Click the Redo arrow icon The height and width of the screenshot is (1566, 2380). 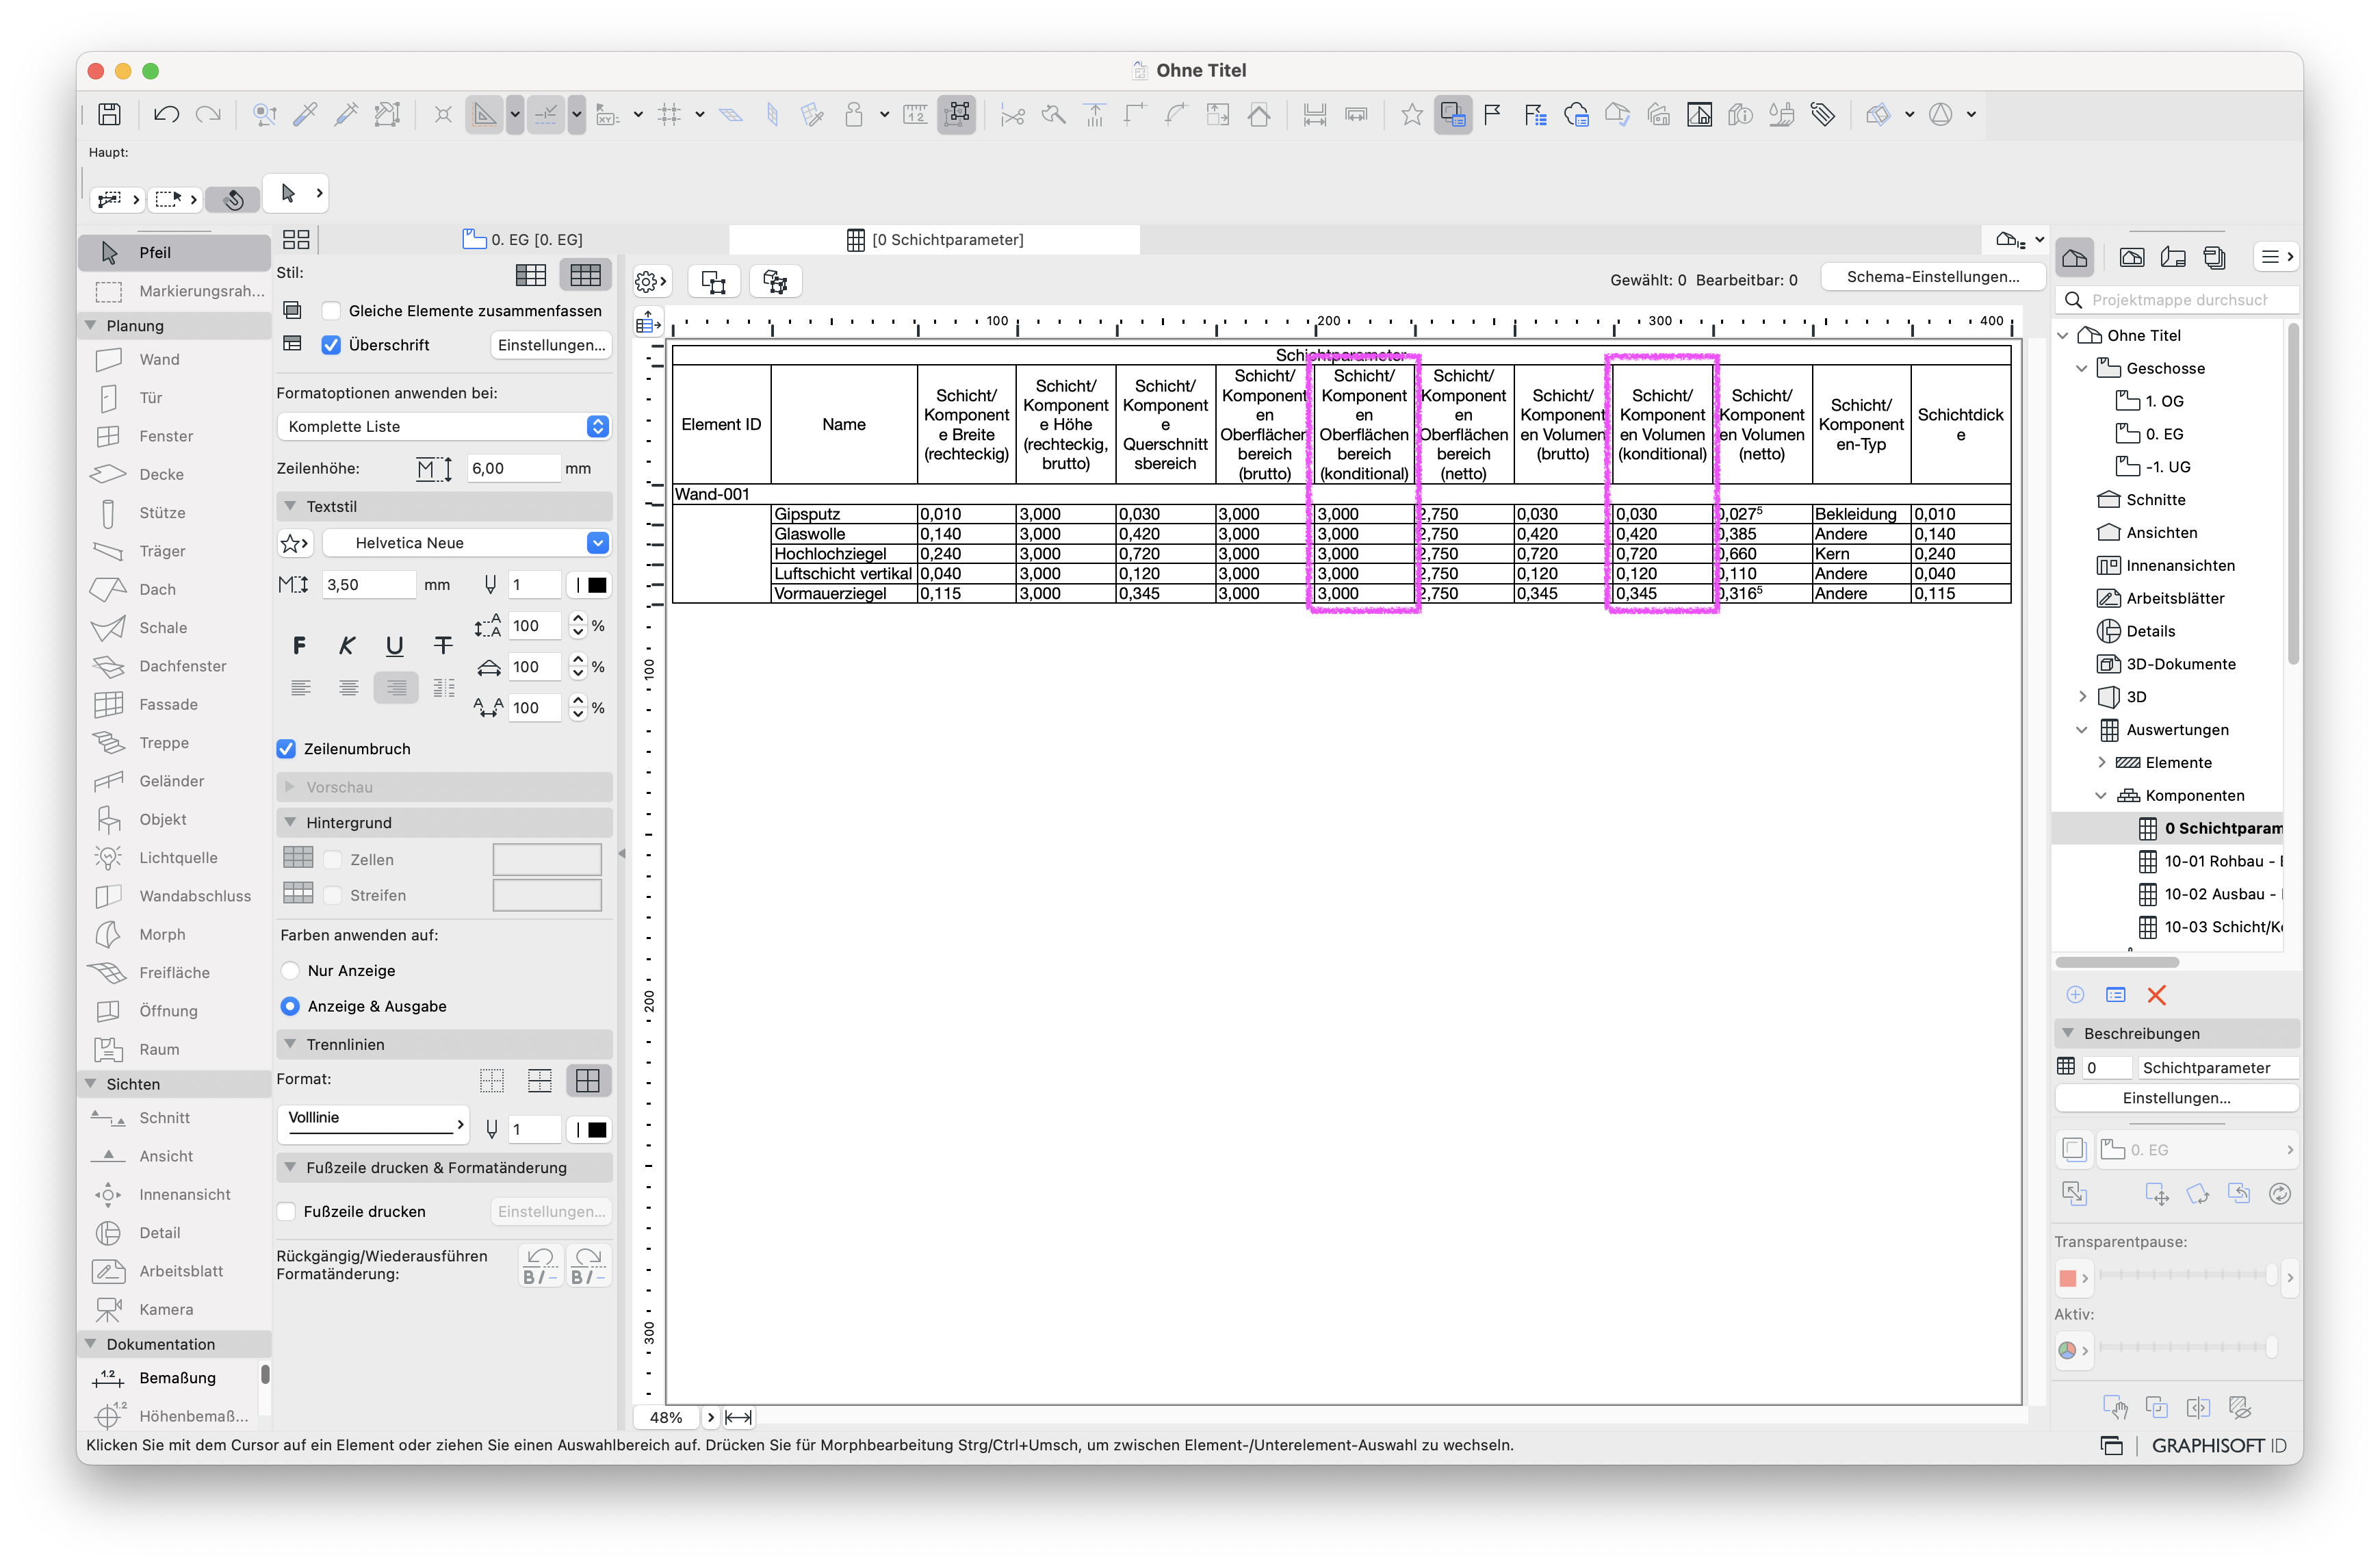point(208,114)
